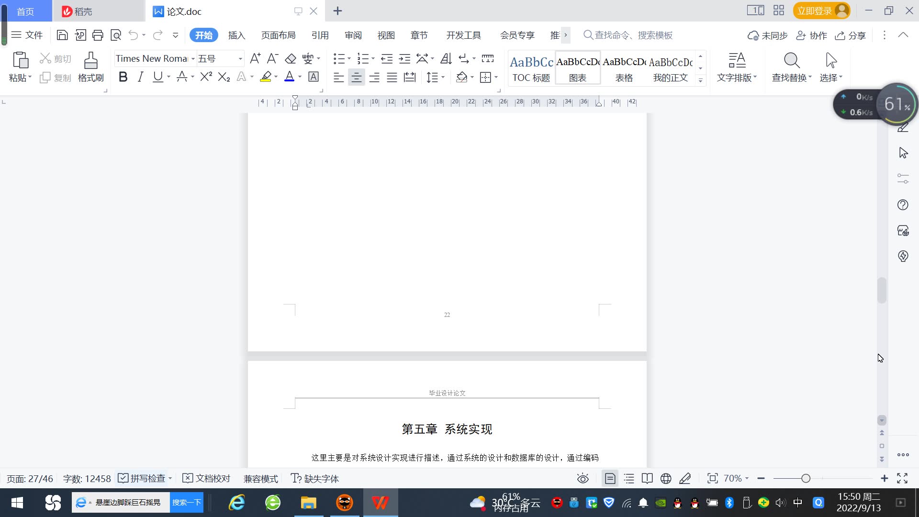
Task: Toggle Bold formatting
Action: [123, 77]
